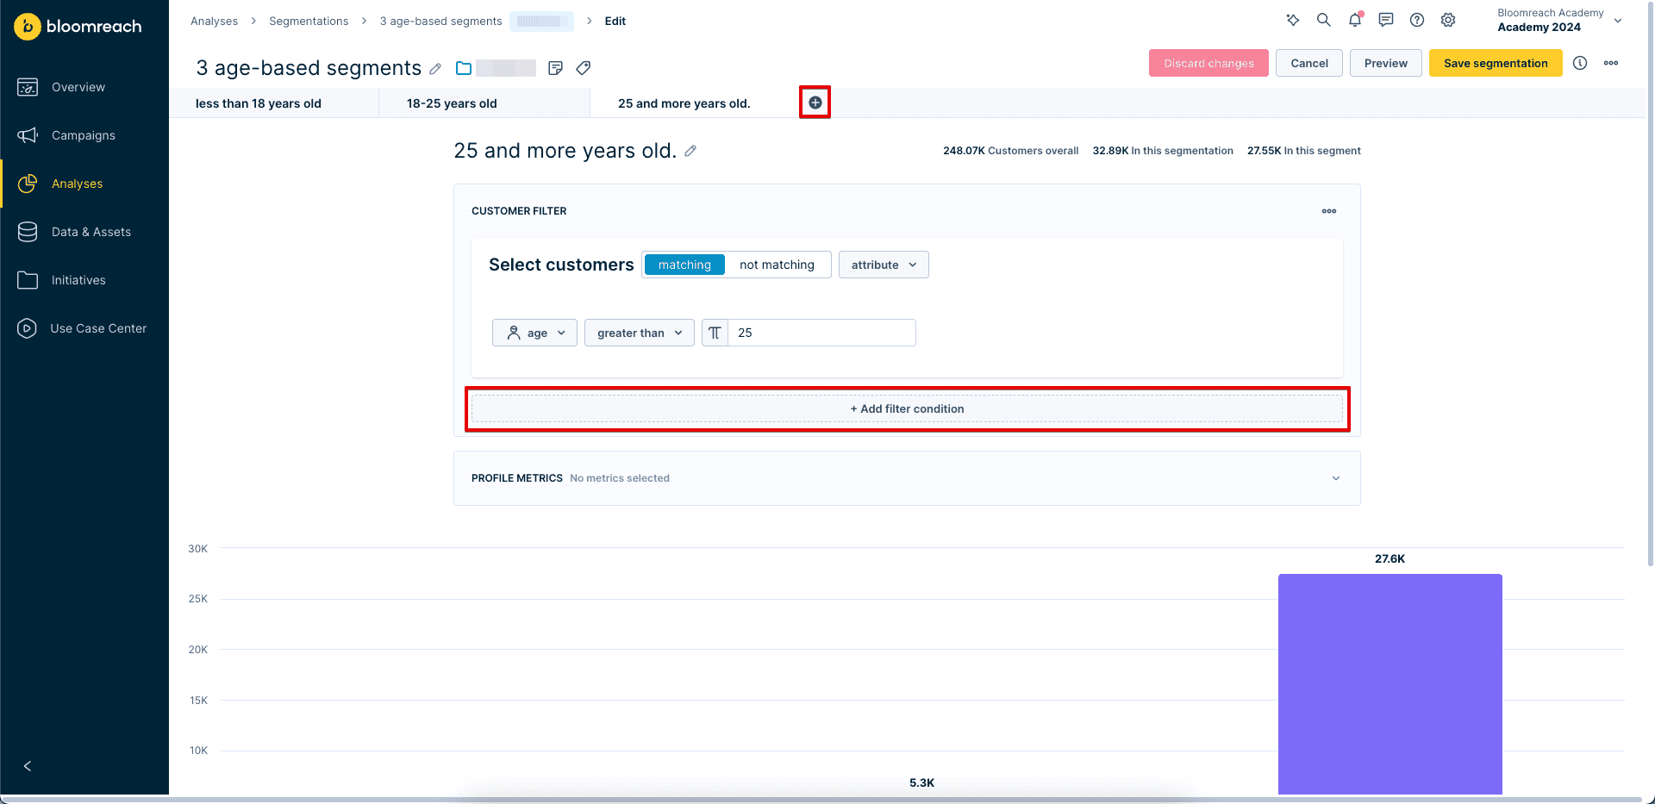
Task: Open the less than 18 years old segment
Action: pos(259,103)
